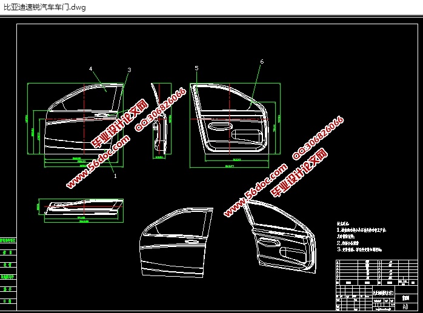Select part callout number 5

click(x=197, y=68)
